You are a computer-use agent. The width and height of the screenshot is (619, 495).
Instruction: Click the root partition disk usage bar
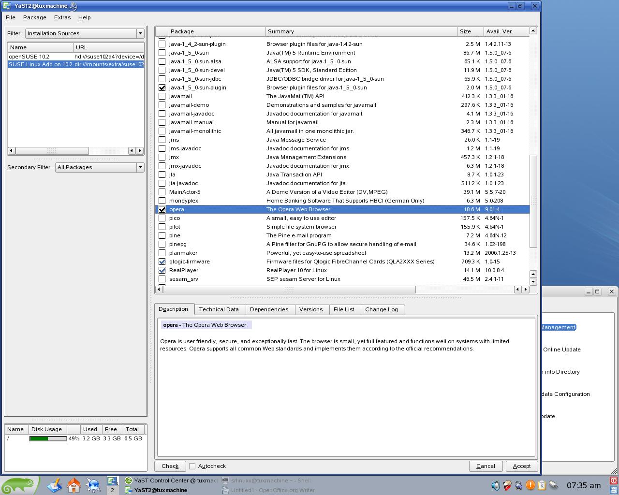[48, 438]
